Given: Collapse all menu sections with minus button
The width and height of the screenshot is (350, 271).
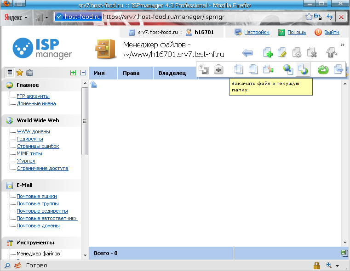Looking at the screenshot, I should click(x=83, y=73).
